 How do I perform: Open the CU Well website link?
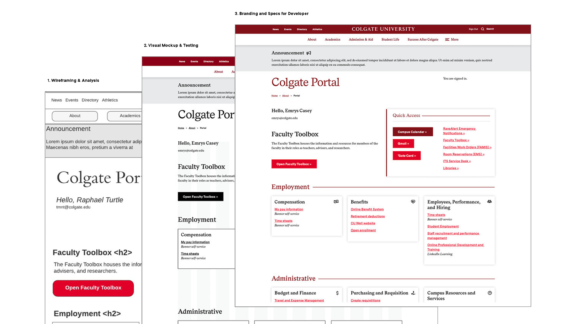[363, 223]
